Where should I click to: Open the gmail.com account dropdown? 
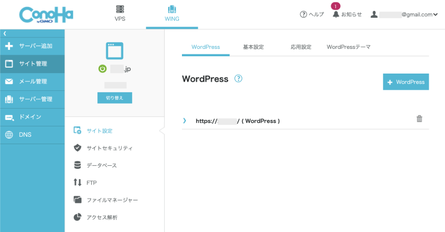404,14
